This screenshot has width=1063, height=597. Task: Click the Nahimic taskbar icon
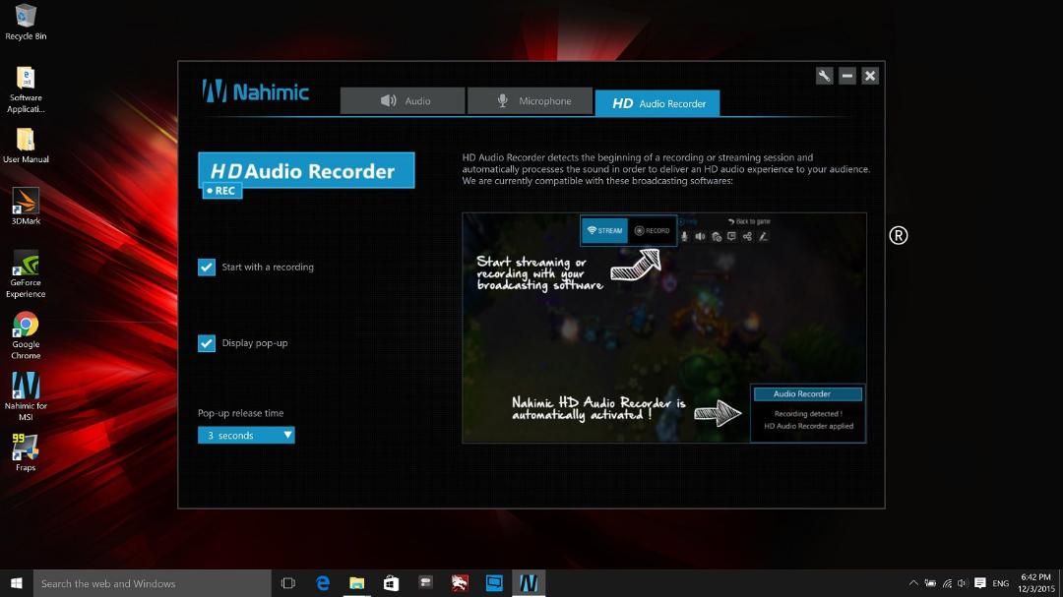529,583
